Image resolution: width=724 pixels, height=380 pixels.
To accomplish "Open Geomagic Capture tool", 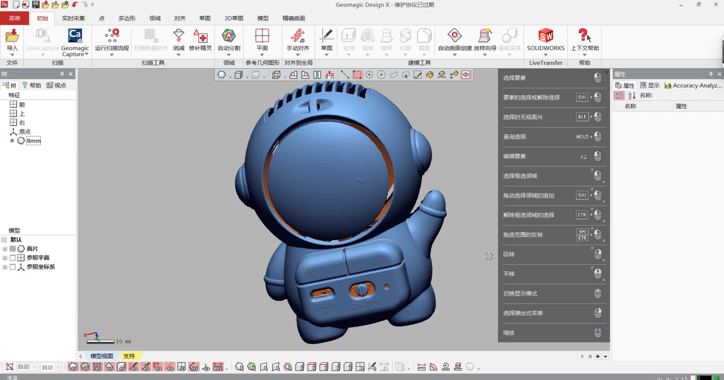I will [x=75, y=36].
